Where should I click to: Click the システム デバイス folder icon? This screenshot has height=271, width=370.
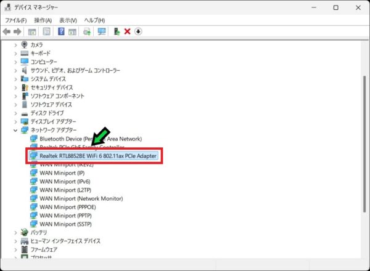coord(25,79)
